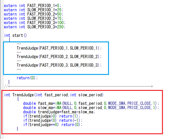Click the 'if(trendjudge<0) return(-1);' line
This screenshot has height=139, width=170.
(53, 120)
